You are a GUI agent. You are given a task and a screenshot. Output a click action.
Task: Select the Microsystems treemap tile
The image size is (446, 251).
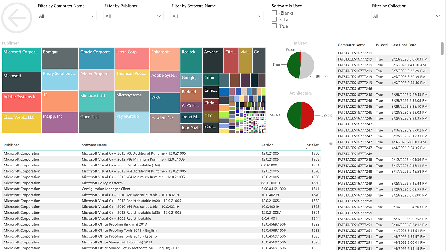[x=132, y=101]
